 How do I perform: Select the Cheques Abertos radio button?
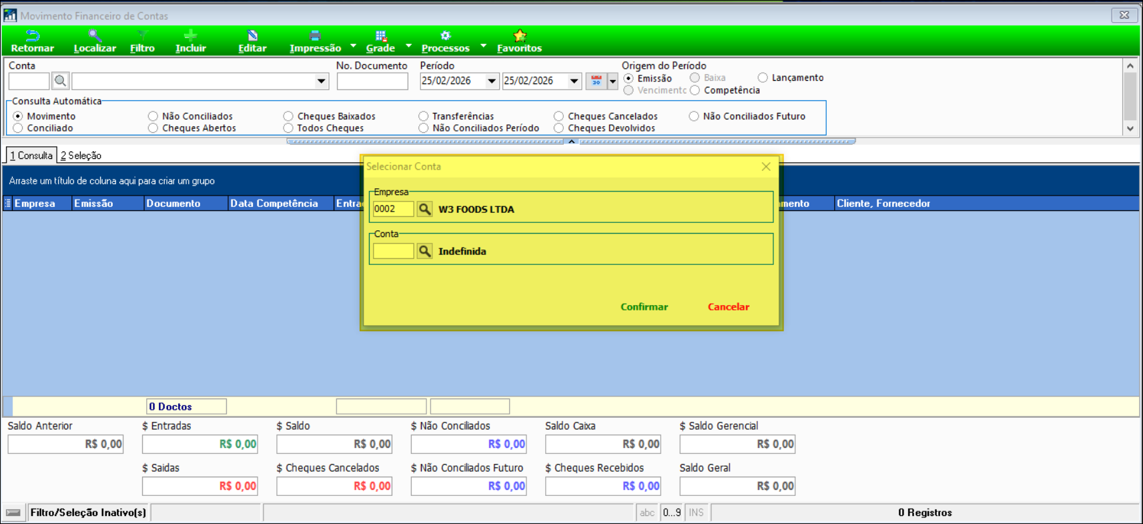[x=153, y=128]
